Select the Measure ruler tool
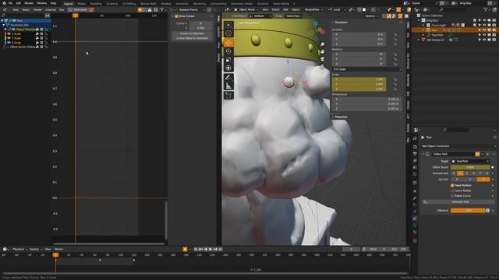Screen dimensions: 499x280 (228, 86)
